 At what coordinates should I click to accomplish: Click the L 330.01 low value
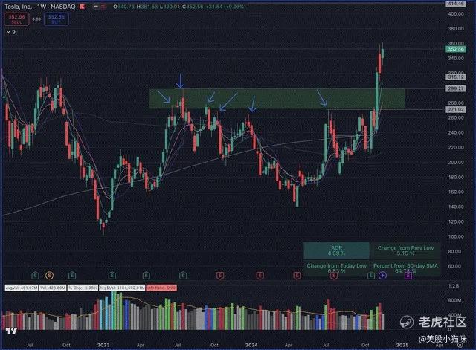tap(170, 7)
